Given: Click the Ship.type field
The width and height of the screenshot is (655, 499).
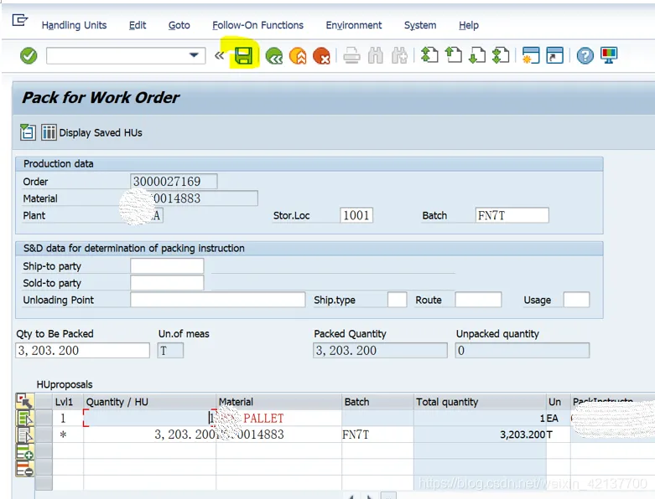Looking at the screenshot, I should [397, 300].
